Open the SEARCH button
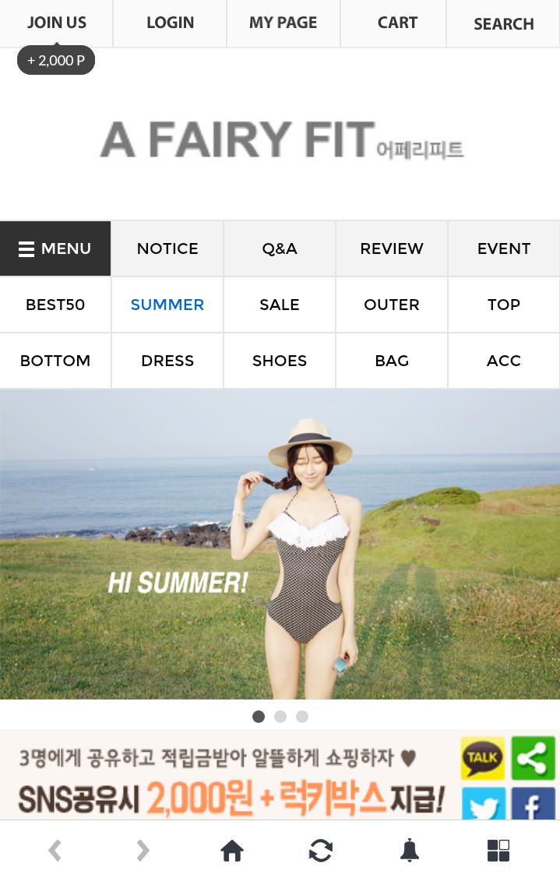This screenshot has width=560, height=881. (503, 23)
